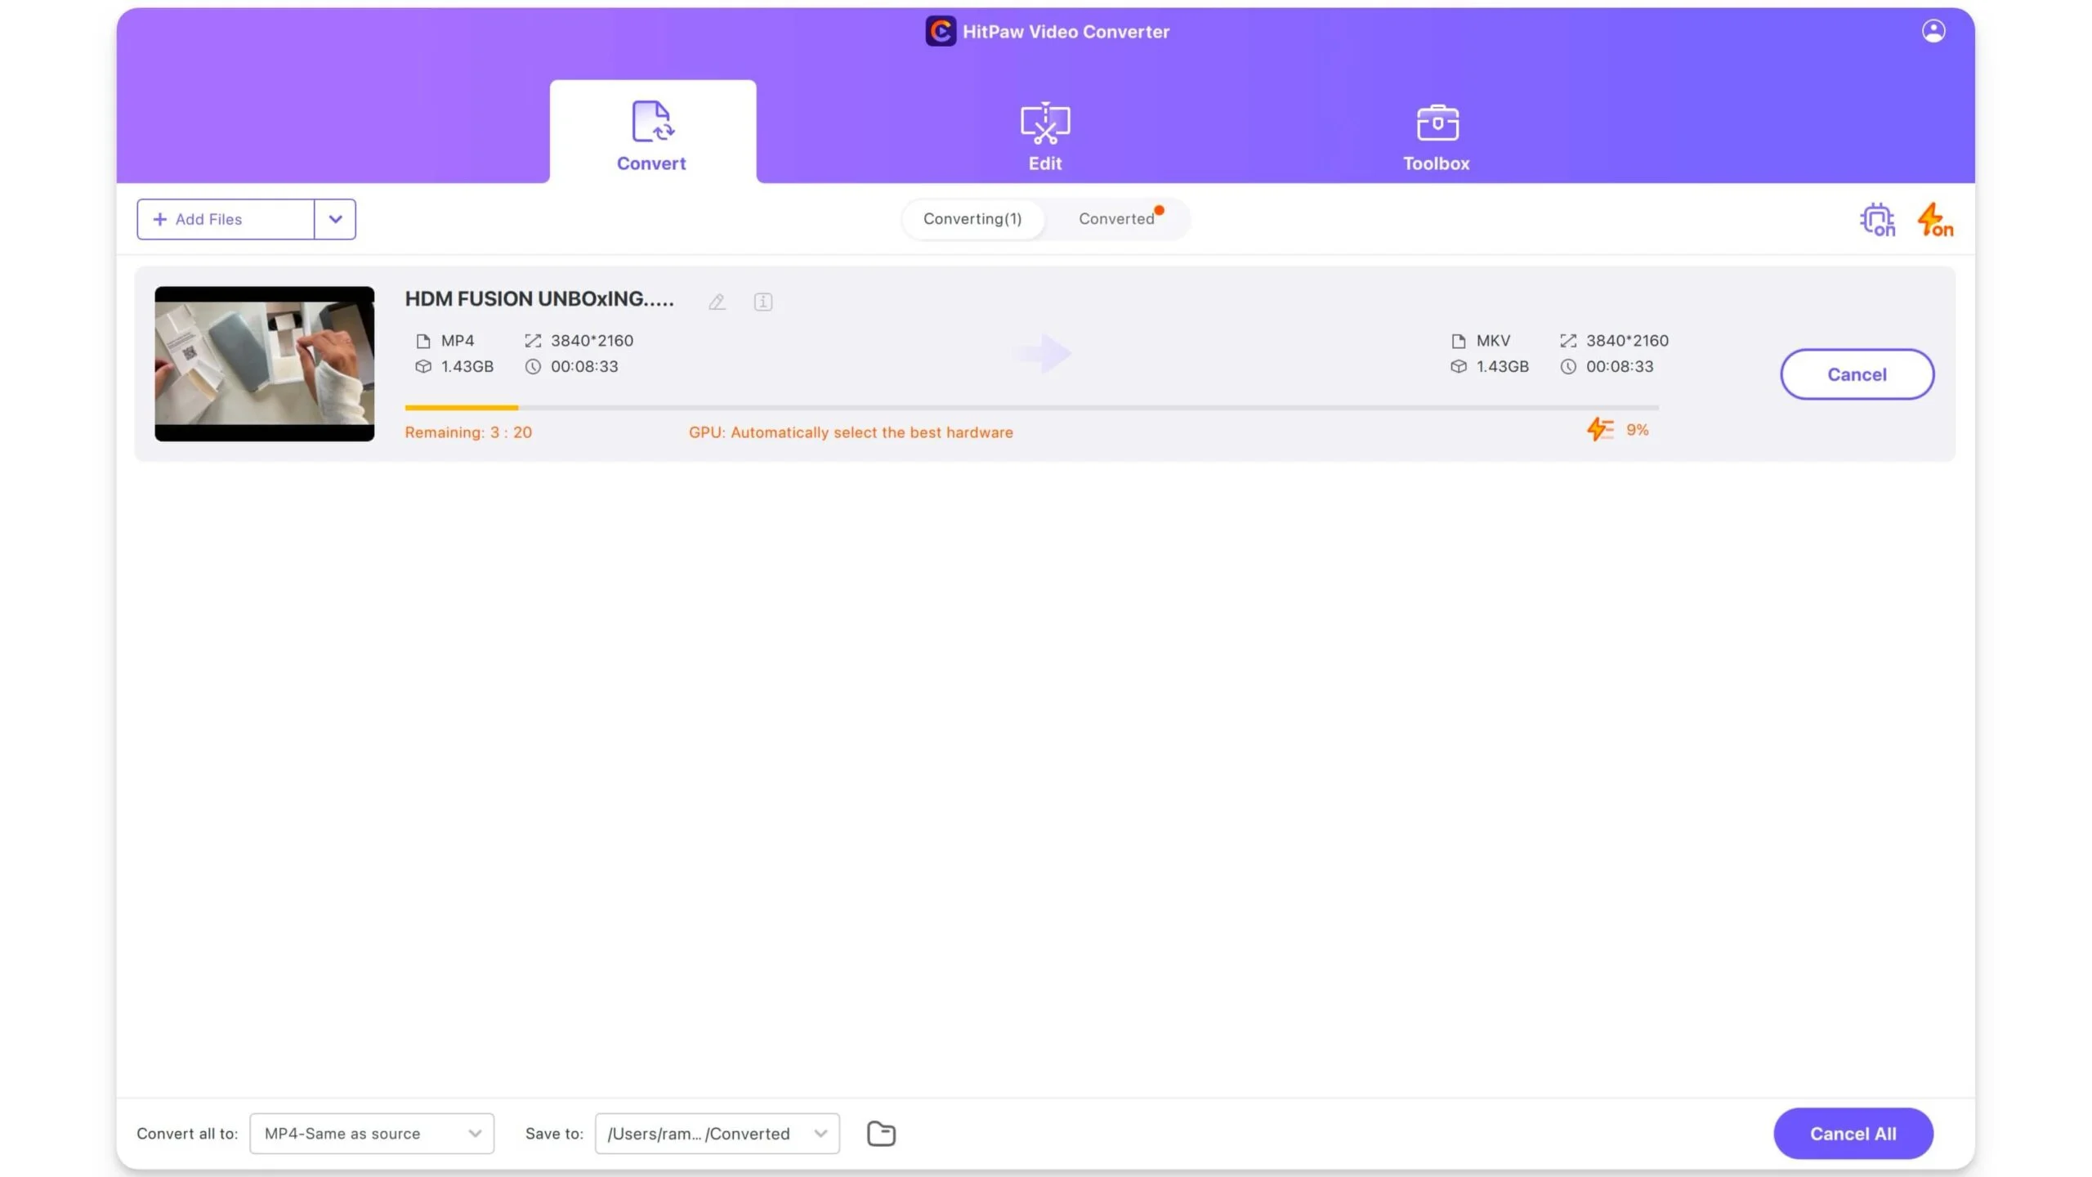This screenshot has width=2092, height=1177.
Task: Click the Remaining 3 : 20 text
Action: 468,432
